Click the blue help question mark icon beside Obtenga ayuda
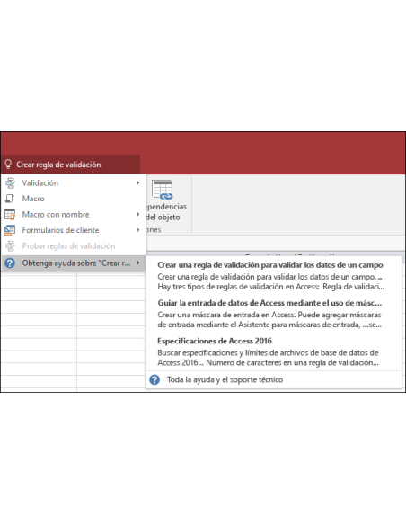The height and width of the screenshot is (525, 406). tap(10, 263)
